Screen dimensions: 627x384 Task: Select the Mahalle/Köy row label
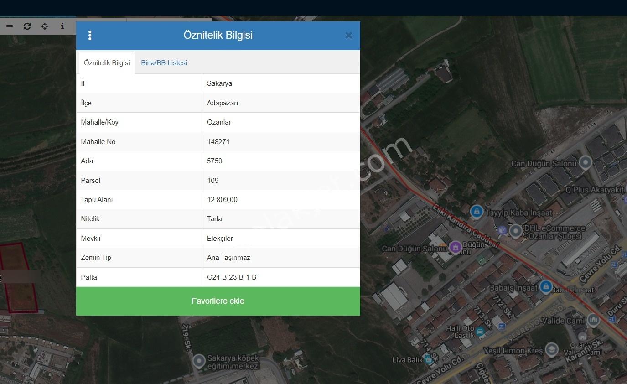[x=99, y=122]
